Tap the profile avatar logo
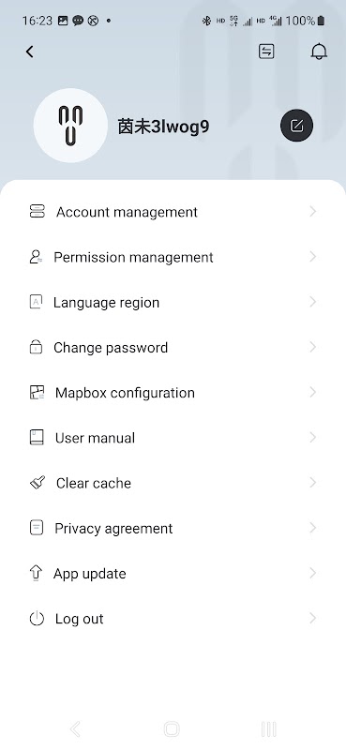The width and height of the screenshot is (346, 750). click(71, 126)
